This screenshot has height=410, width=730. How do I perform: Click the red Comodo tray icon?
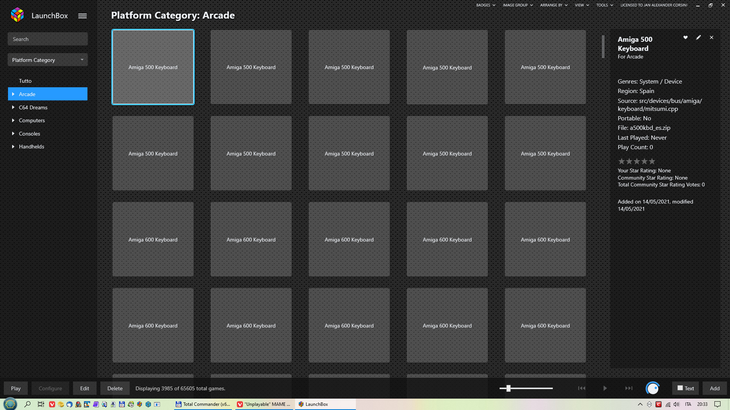659,404
